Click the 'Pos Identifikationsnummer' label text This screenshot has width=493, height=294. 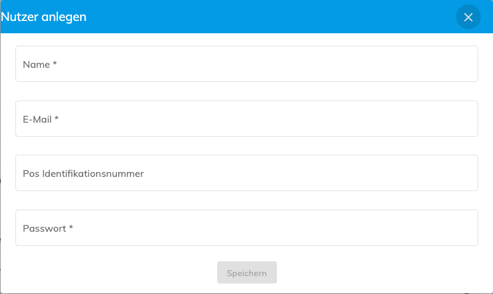click(x=83, y=173)
